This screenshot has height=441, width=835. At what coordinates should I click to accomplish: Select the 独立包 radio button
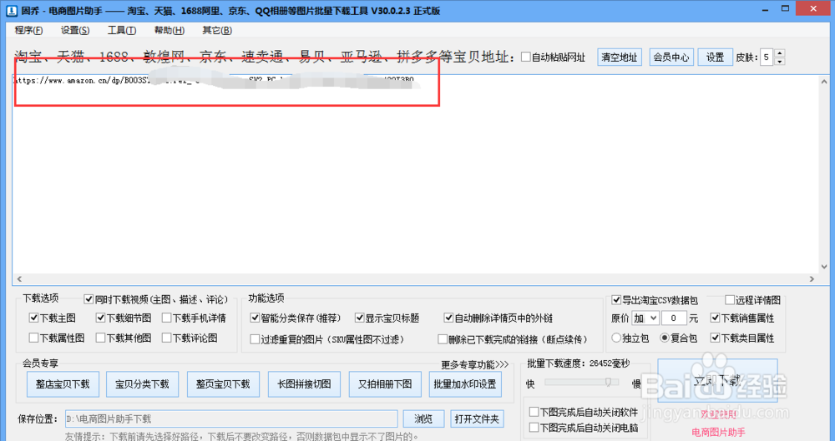pyautogui.click(x=616, y=338)
